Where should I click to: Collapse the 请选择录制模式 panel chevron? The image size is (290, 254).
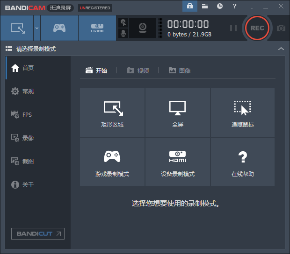tap(281, 49)
